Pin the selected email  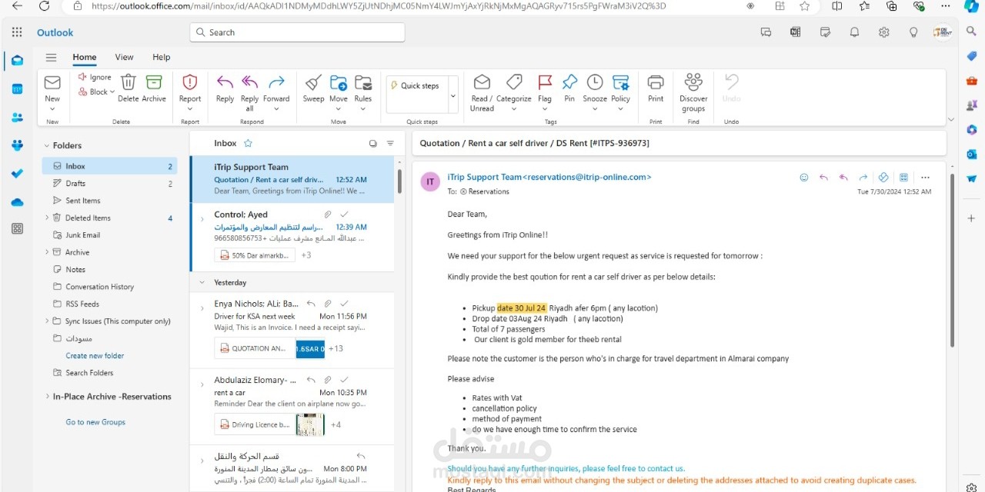tap(569, 92)
